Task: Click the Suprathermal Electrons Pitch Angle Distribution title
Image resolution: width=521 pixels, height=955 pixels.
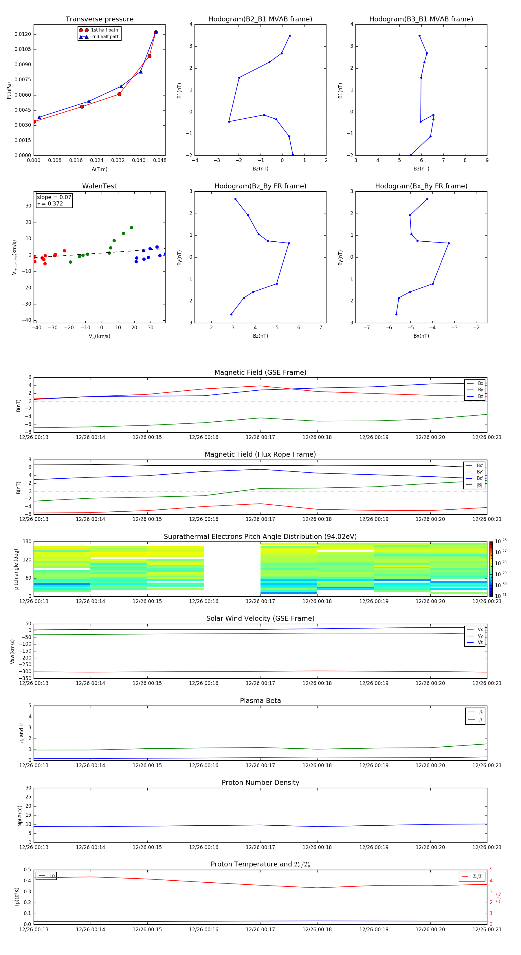Action: (260, 537)
